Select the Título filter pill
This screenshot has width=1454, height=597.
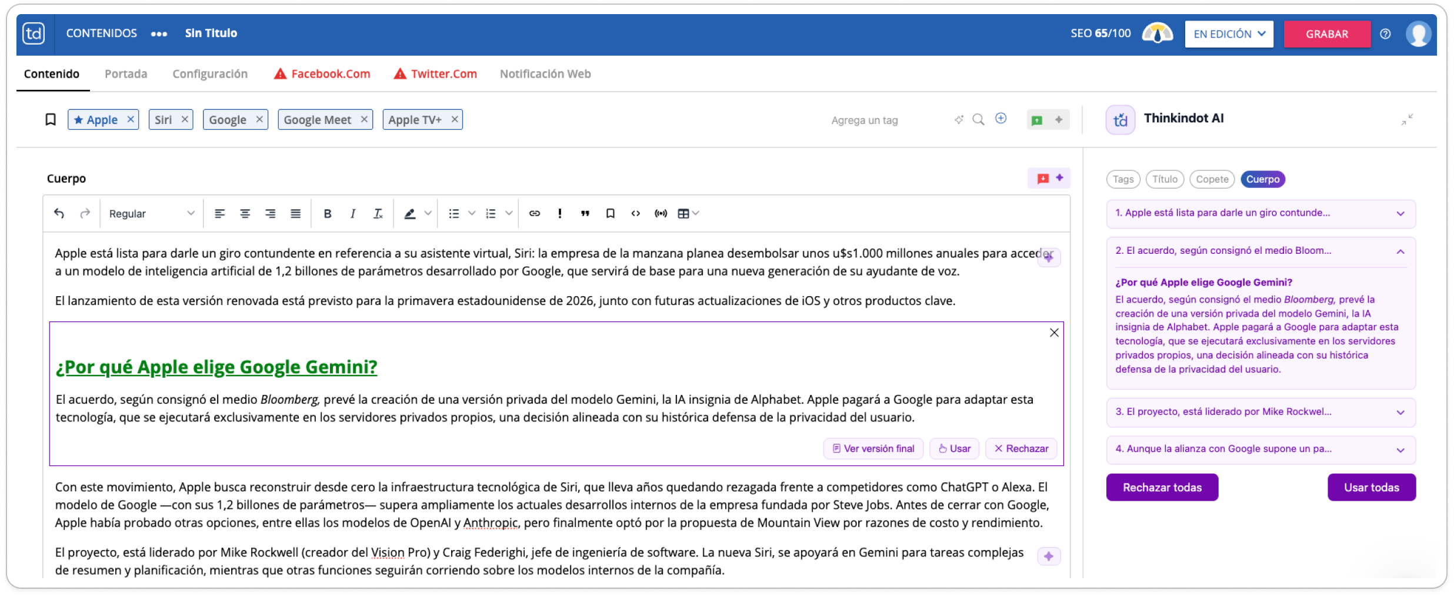click(x=1165, y=179)
